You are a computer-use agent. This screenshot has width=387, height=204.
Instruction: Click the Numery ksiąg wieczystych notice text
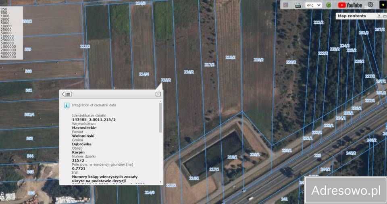point(105,179)
